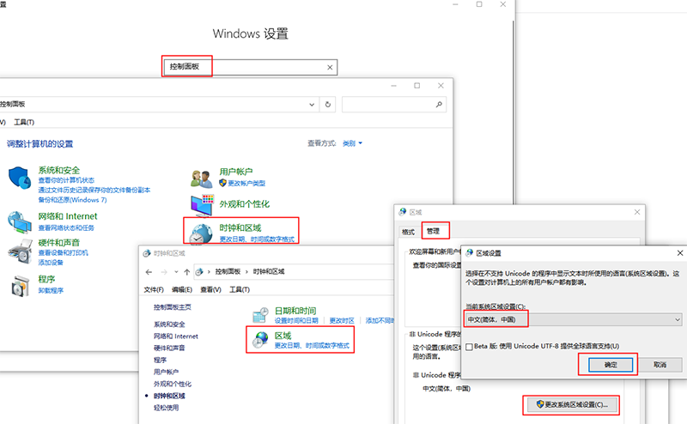Click the 区域设置 dialog title icon
The image size is (687, 424).
(x=469, y=252)
